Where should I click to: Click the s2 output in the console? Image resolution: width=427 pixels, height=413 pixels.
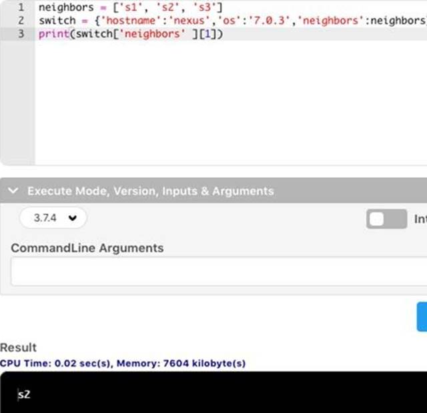[x=24, y=394]
